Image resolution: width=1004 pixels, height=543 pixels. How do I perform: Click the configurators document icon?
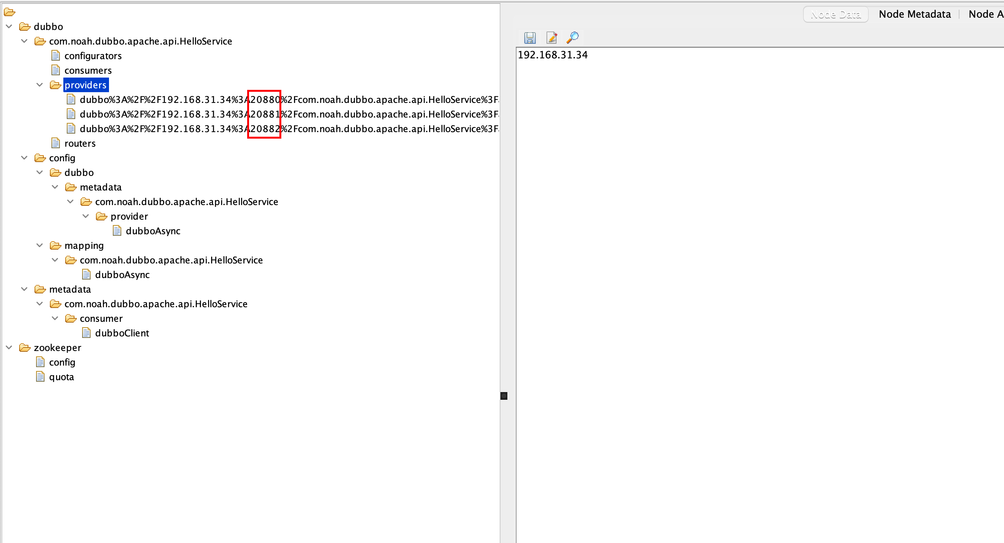[x=56, y=56]
